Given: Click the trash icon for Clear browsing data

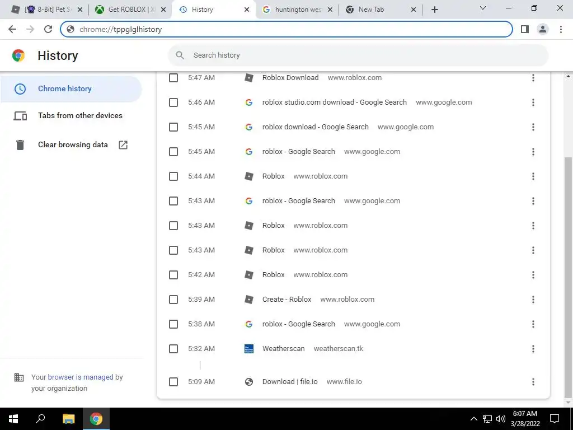Looking at the screenshot, I should (x=20, y=145).
